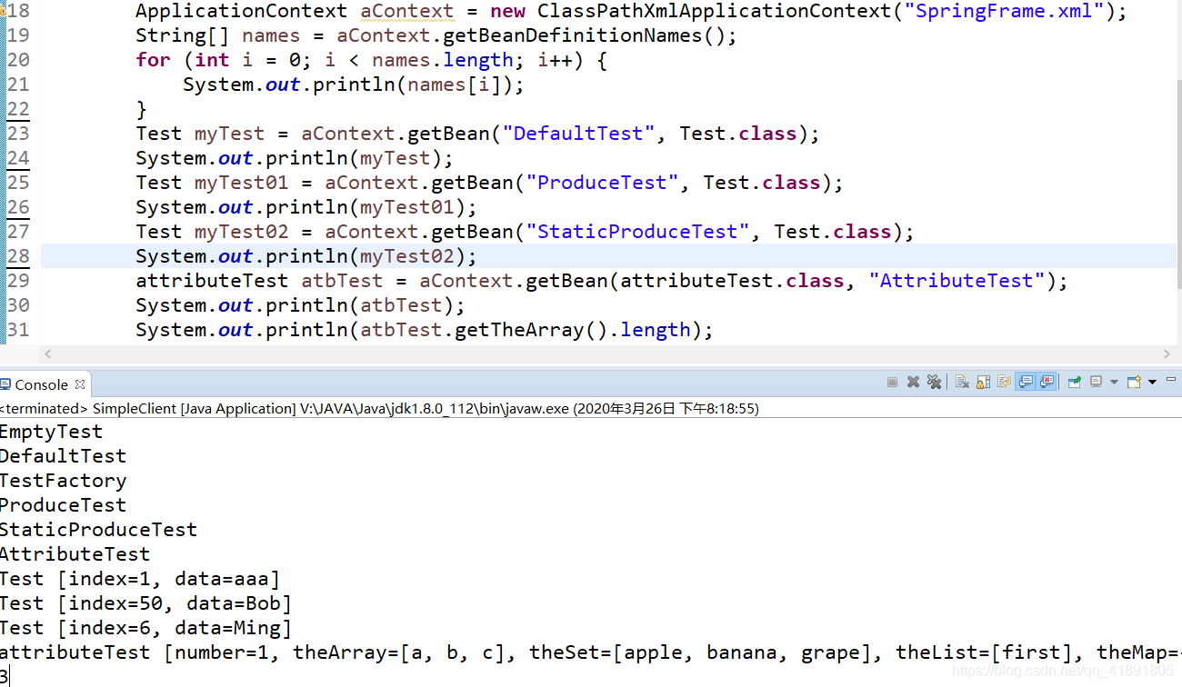Select the Console tab
The image size is (1182, 687).
(x=45, y=384)
